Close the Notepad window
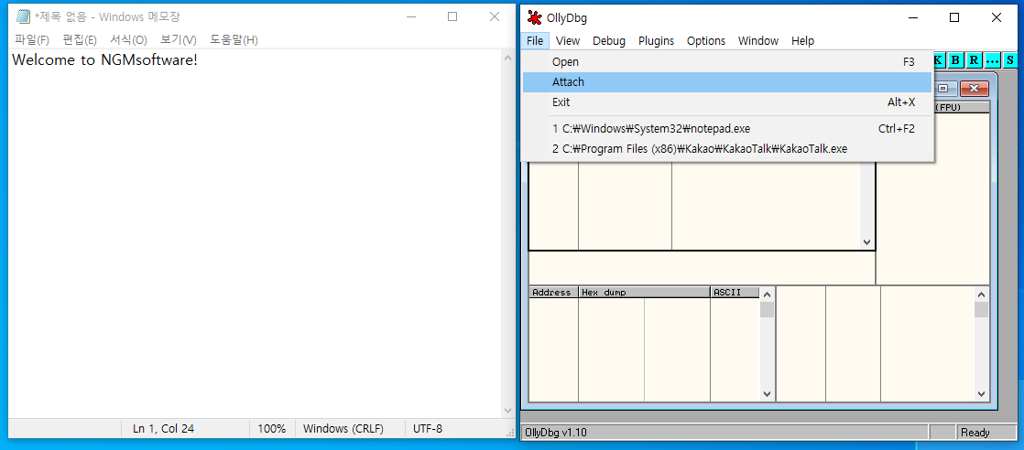This screenshot has height=450, width=1024. (495, 17)
